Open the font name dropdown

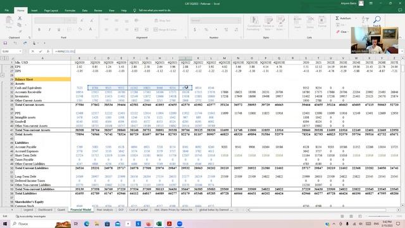(62, 20)
